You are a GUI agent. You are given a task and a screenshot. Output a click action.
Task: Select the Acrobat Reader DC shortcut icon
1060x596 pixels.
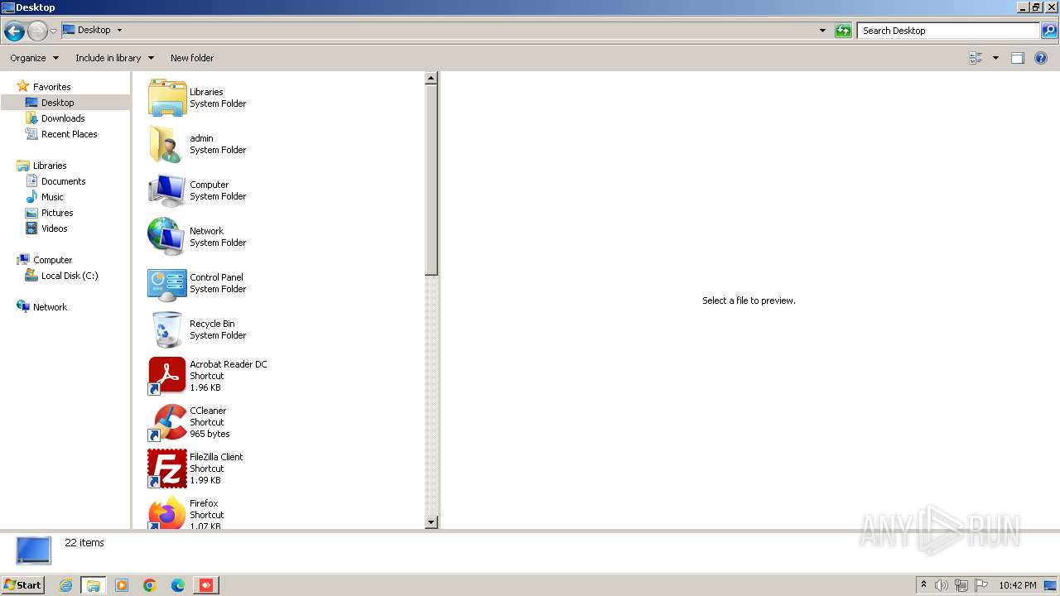tap(167, 376)
